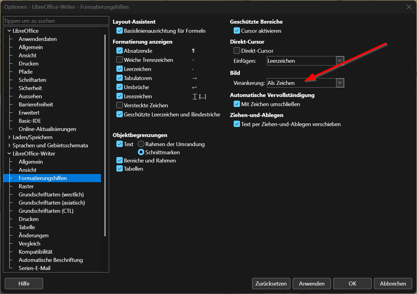Confirm the dialog with OK
This screenshot has height=294, width=417.
pyautogui.click(x=352, y=284)
